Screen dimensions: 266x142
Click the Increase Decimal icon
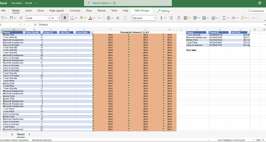point(171,18)
